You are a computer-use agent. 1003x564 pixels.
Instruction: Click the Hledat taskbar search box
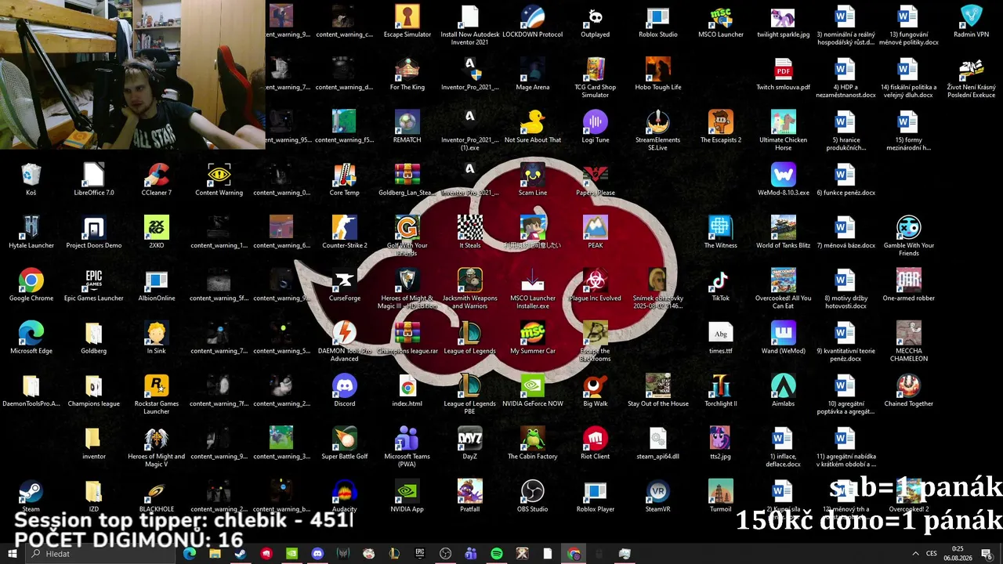(x=102, y=553)
